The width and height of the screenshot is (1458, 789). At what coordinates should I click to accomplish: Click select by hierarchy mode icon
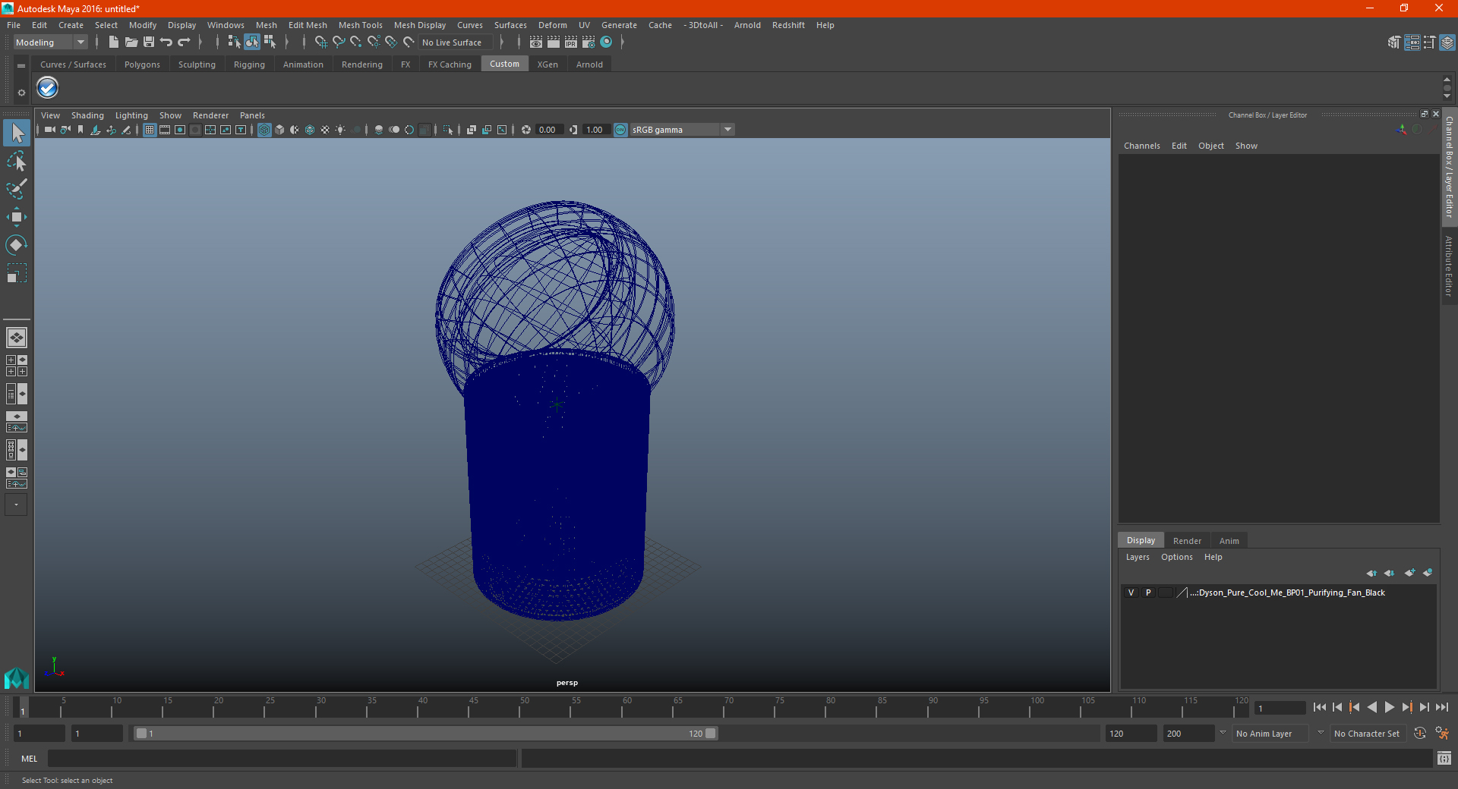click(x=234, y=42)
